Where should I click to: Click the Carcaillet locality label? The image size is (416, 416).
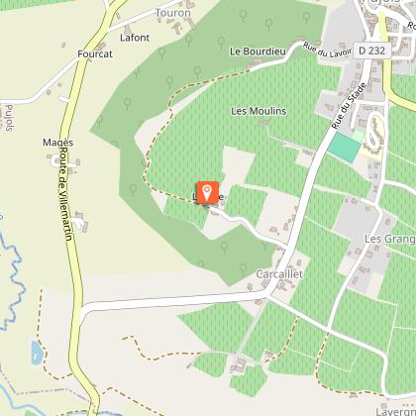279,274
